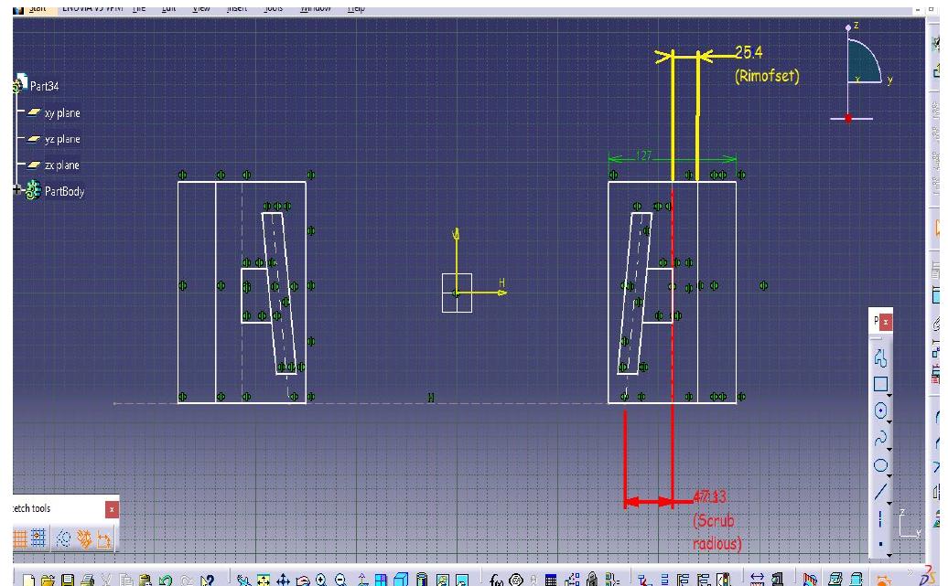Viewport: 948px width, 586px height.
Task: Save the part using the Save icon
Action: coord(68,581)
